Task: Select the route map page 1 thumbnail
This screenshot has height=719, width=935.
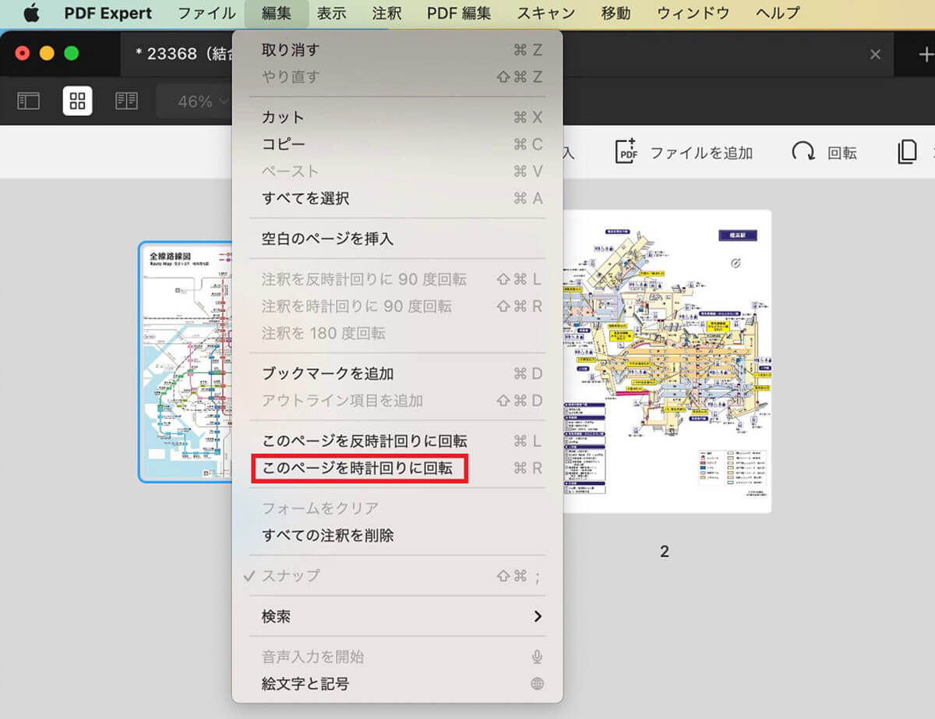Action: click(x=187, y=362)
